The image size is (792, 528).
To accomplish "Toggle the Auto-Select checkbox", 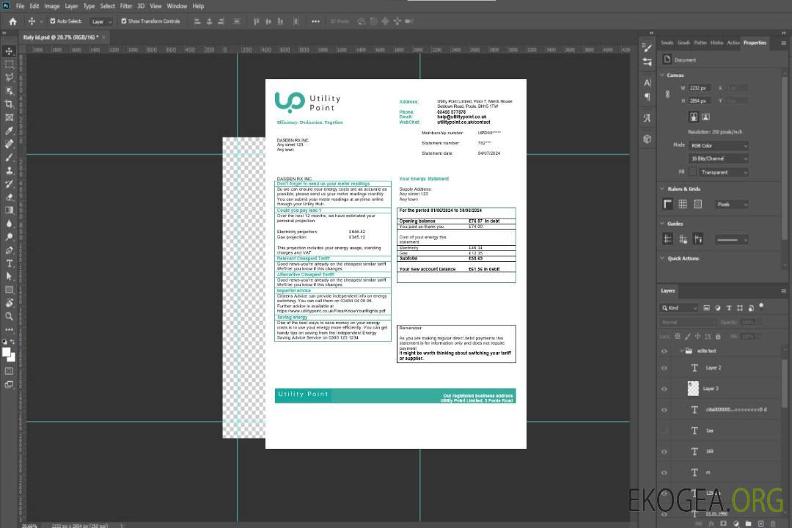I will coord(53,21).
